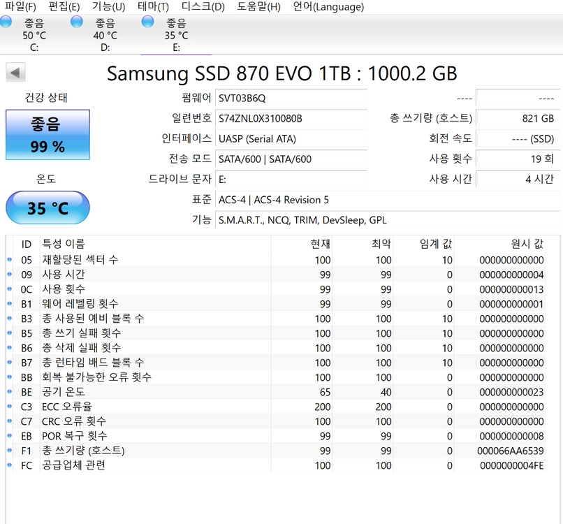563x524 pixels.
Task: Click total host writes value 821 GB
Action: click(x=518, y=118)
